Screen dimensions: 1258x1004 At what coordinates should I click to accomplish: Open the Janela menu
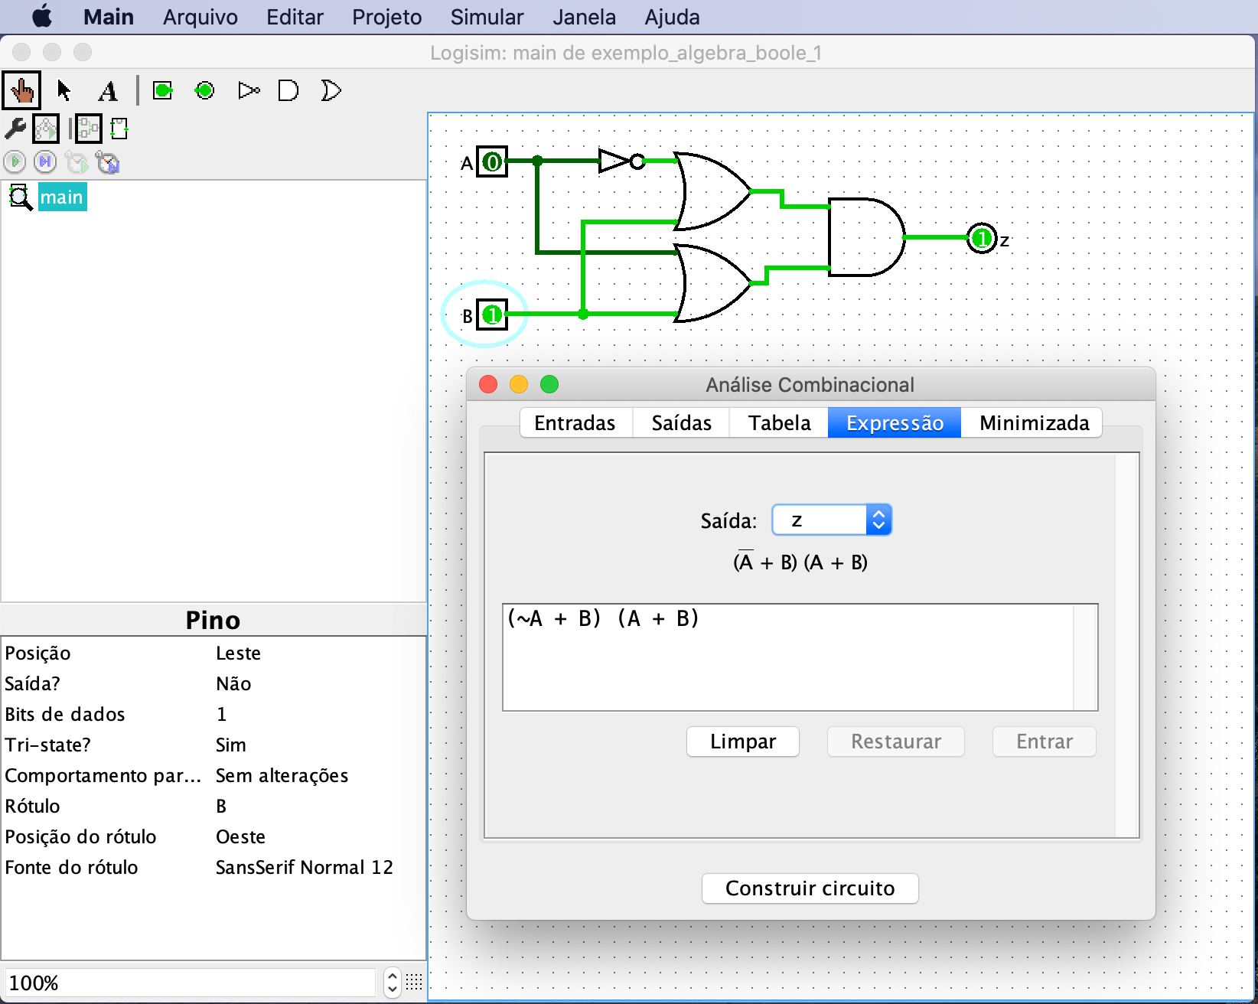tap(584, 17)
